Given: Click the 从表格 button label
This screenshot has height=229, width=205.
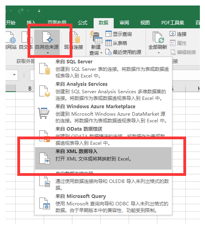Looking at the screenshot, I should click(120, 43).
